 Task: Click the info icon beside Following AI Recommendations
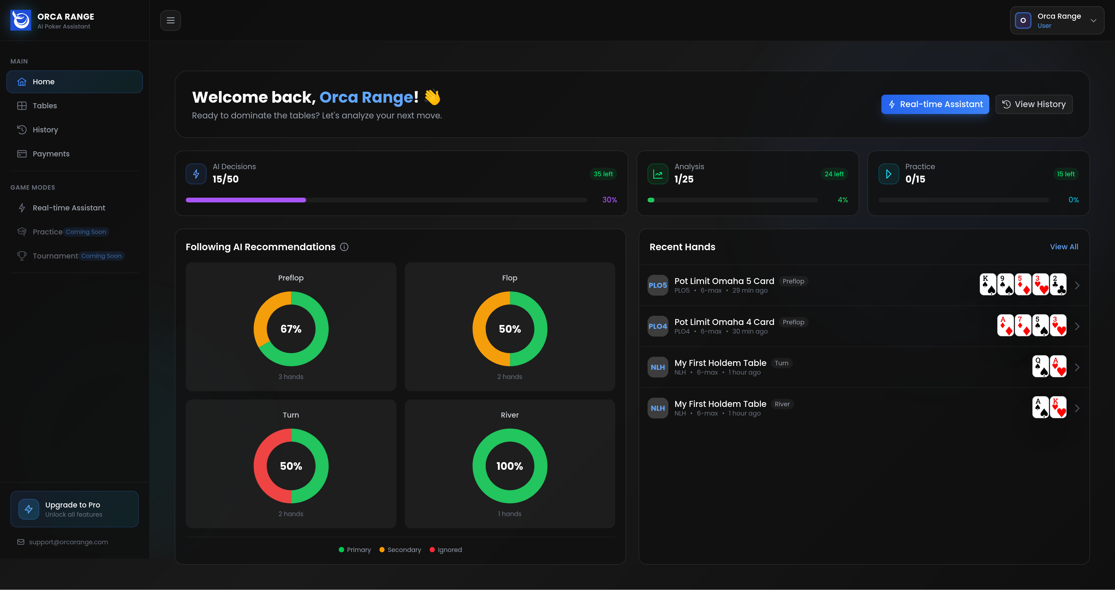(x=344, y=247)
